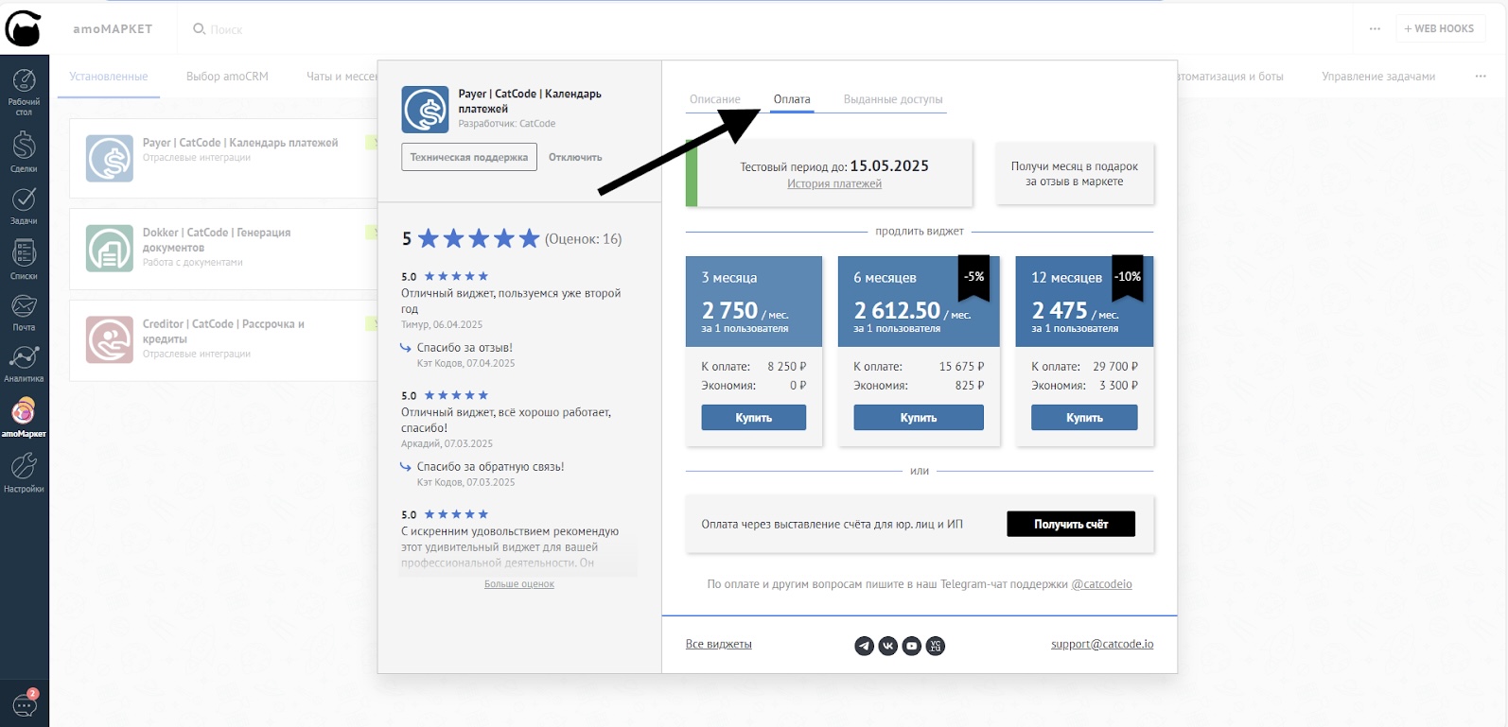Buy the 12 месяцев plan
The width and height of the screenshot is (1508, 727).
click(x=1084, y=418)
